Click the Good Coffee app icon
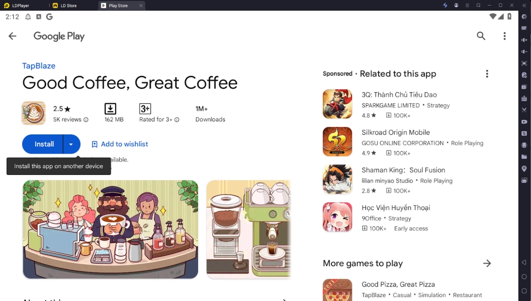Screen dimensions: 531x301 click(x=34, y=113)
